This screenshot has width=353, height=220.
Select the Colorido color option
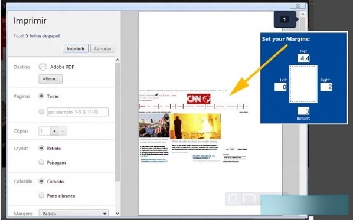pyautogui.click(x=41, y=181)
